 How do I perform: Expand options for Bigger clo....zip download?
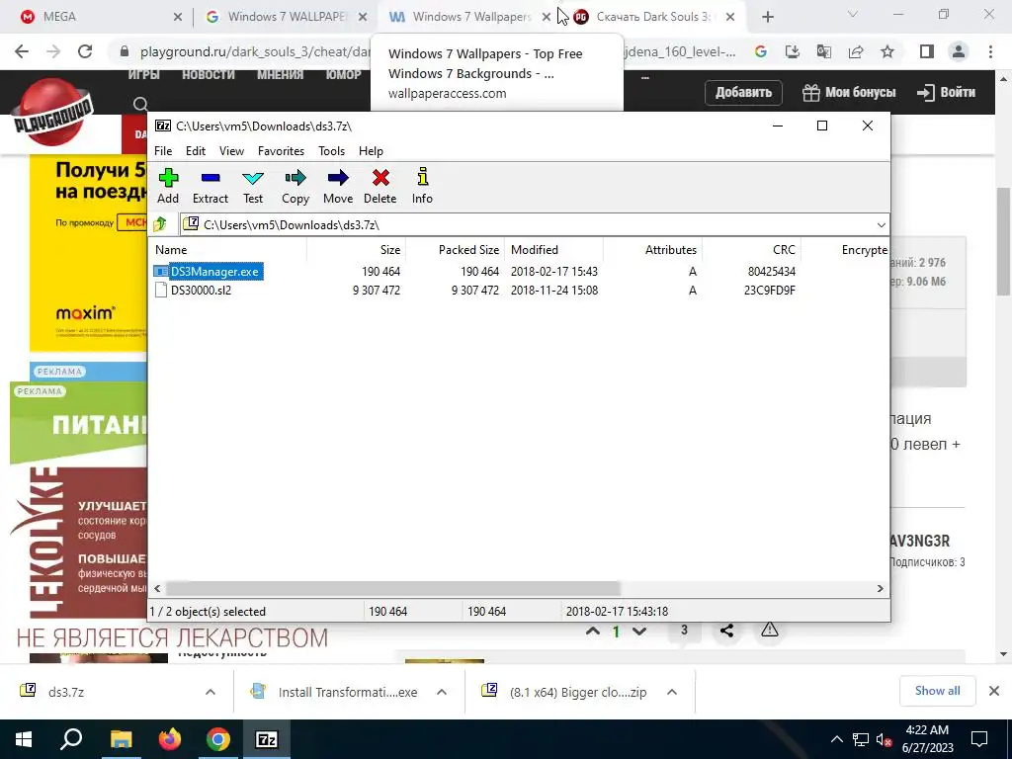coord(672,692)
